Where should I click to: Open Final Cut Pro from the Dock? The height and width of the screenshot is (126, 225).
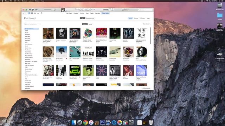tap(126, 122)
